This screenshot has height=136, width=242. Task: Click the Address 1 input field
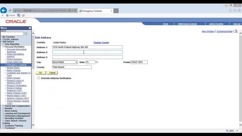click(x=87, y=47)
